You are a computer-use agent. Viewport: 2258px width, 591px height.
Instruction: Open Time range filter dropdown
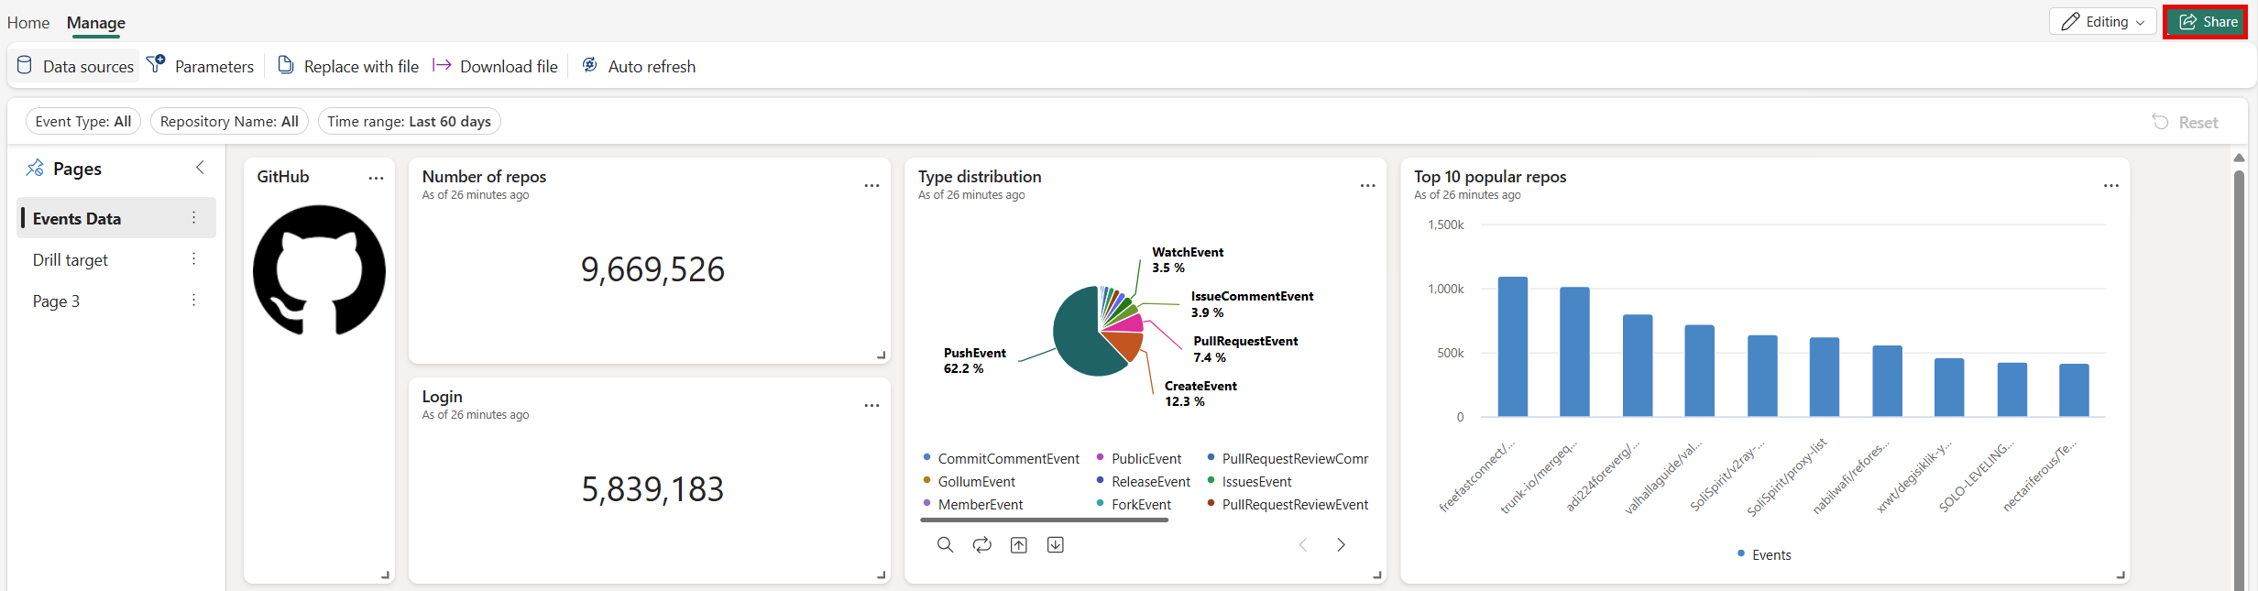point(409,121)
